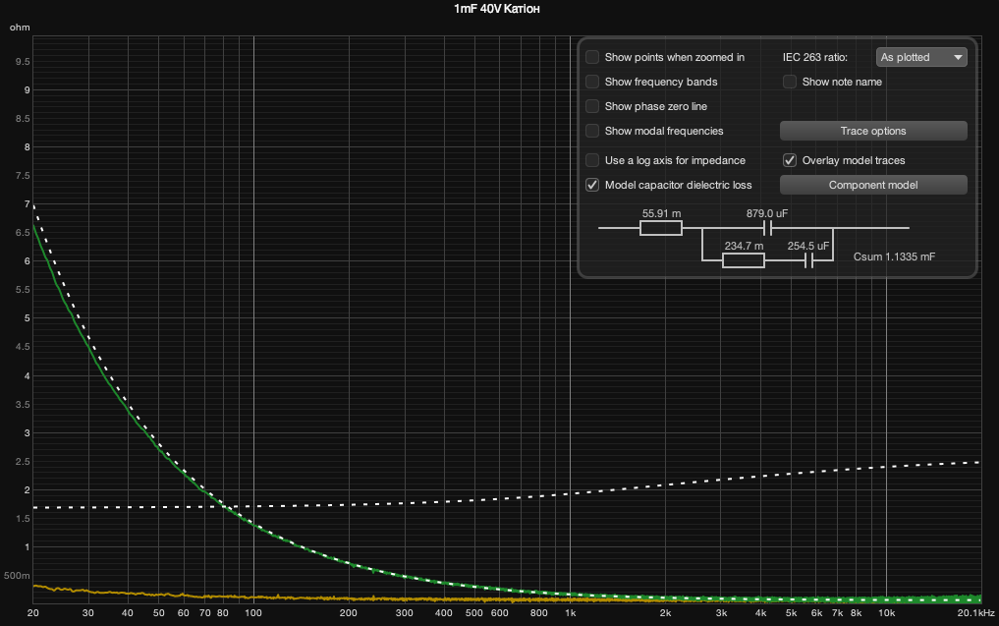Click the 20 frequency axis label
Viewport: 999px width, 626px height.
coord(33,613)
